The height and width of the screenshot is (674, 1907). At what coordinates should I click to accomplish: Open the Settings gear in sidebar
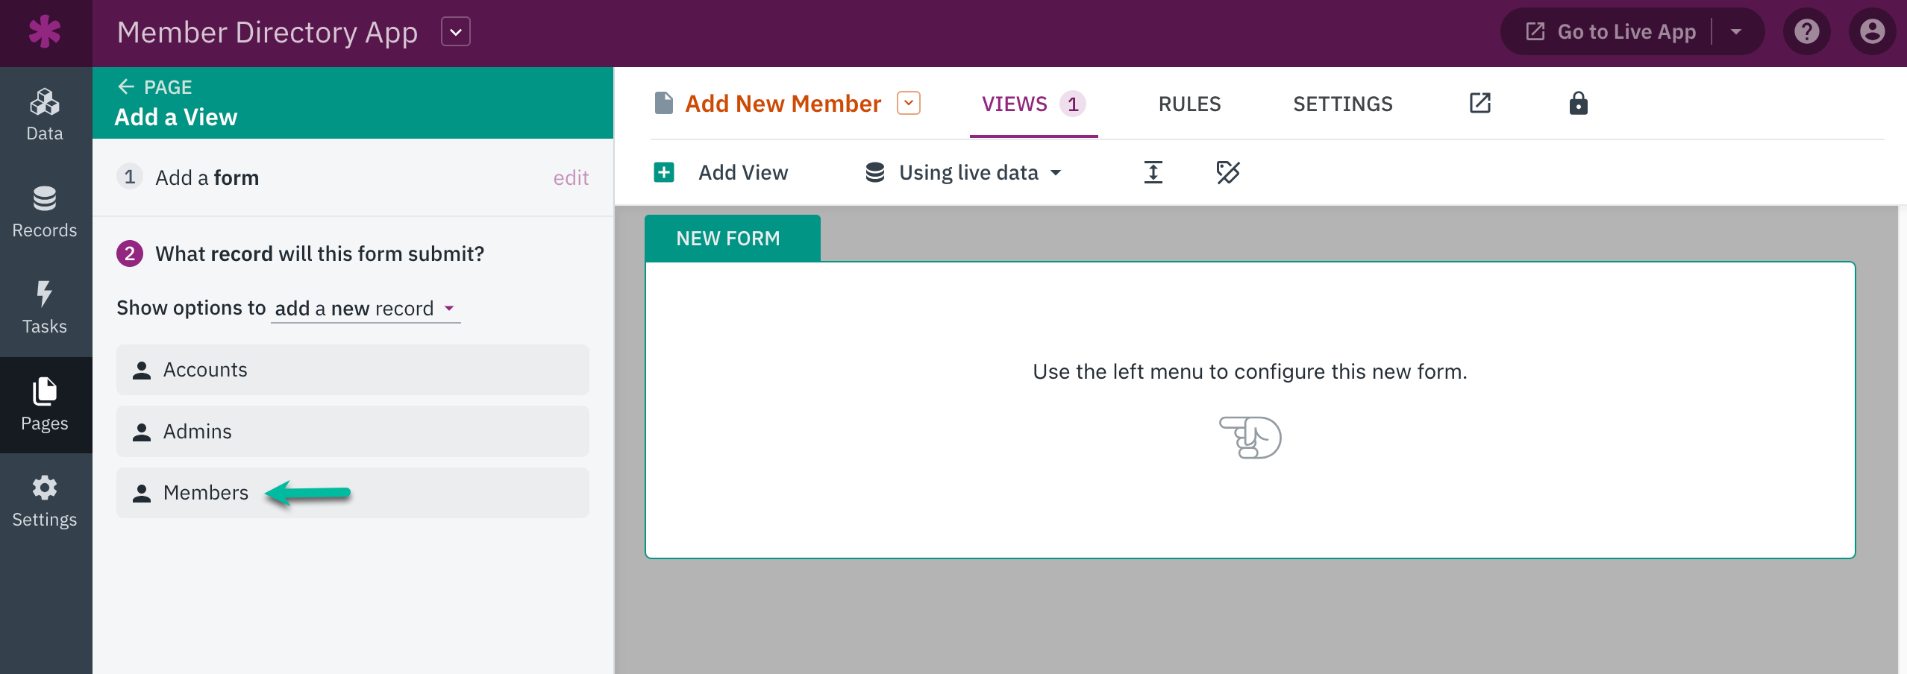pyautogui.click(x=45, y=501)
